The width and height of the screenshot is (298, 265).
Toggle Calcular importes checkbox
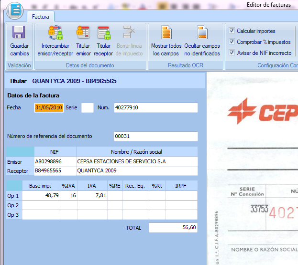point(232,31)
